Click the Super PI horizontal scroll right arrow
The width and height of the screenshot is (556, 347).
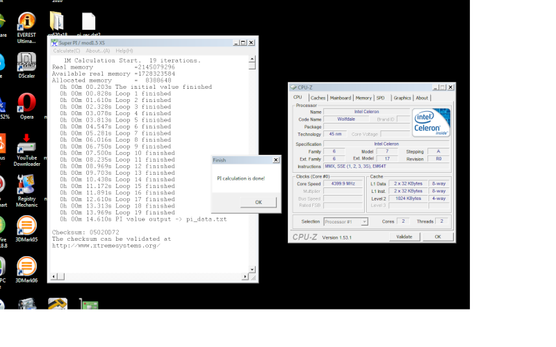[x=245, y=276]
